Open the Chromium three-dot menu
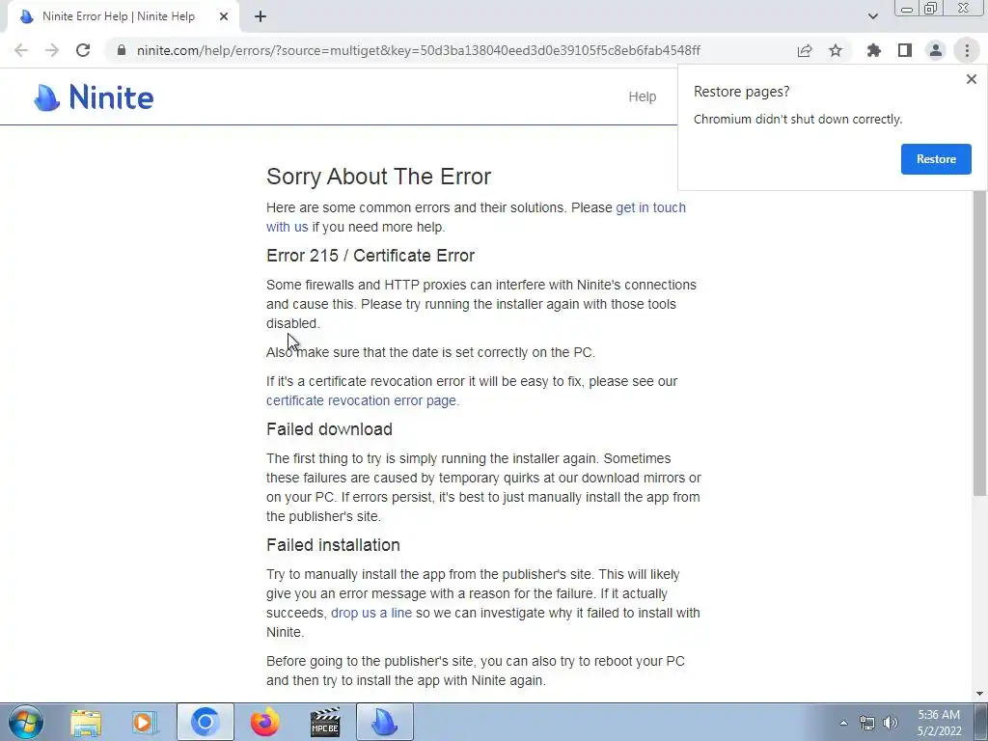The image size is (988, 741). coord(967,50)
